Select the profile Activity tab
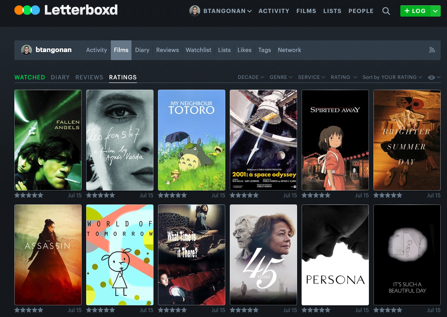The height and width of the screenshot is (317, 447). tap(96, 50)
